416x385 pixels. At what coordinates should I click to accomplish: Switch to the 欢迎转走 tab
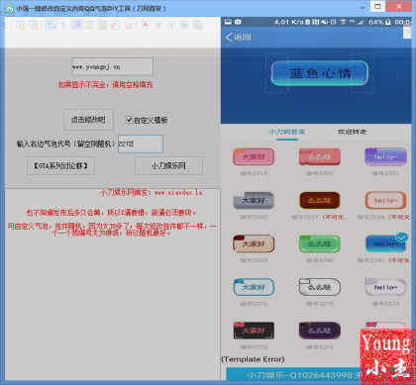352,132
